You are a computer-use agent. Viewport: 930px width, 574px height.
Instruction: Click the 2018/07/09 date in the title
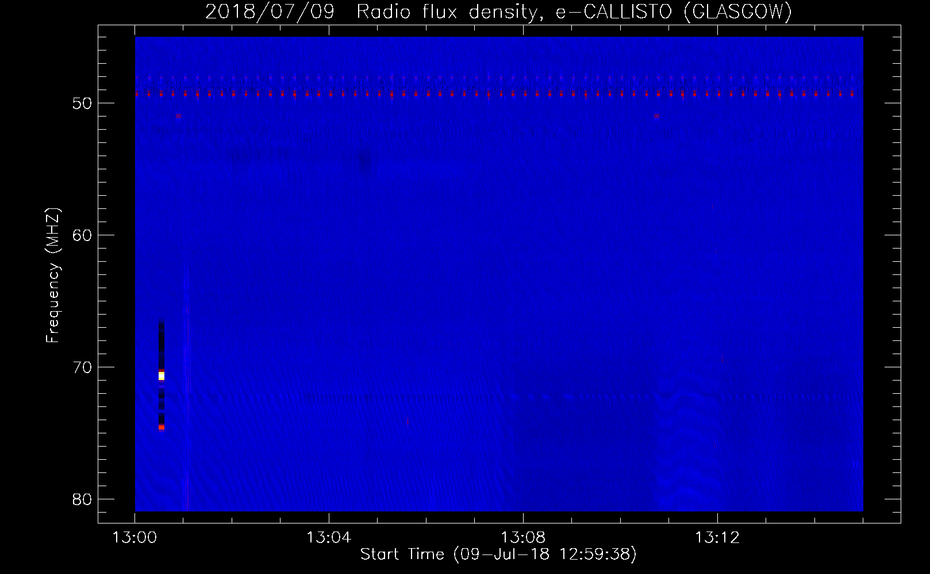coord(269,12)
